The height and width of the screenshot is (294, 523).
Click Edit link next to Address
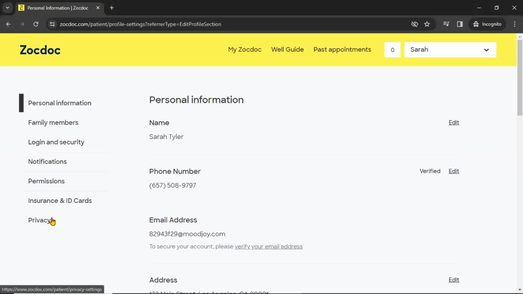454,280
